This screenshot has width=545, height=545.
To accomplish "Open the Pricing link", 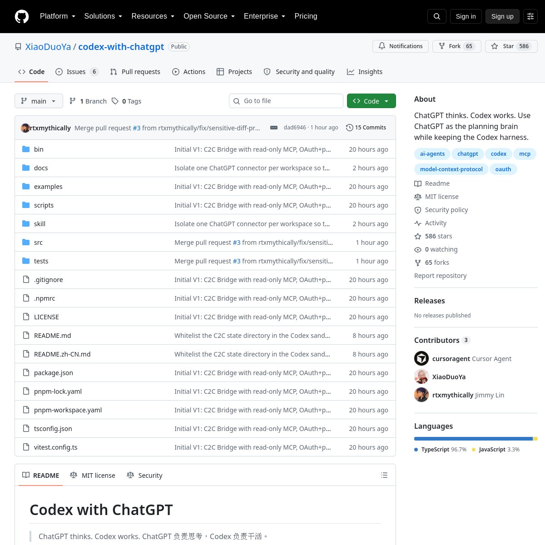I will [x=306, y=16].
